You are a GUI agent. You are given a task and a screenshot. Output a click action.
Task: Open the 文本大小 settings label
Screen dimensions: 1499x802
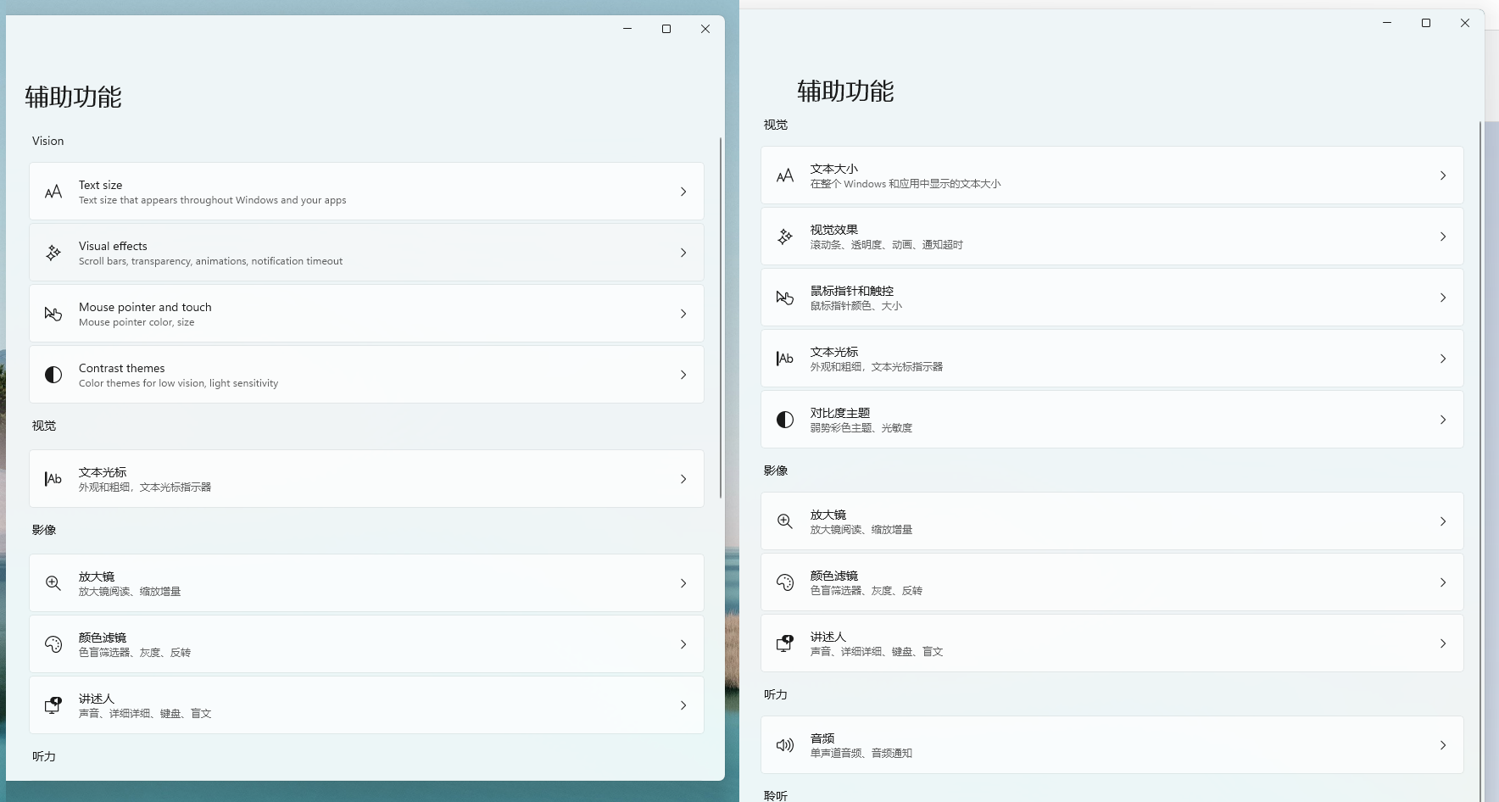pyautogui.click(x=833, y=169)
